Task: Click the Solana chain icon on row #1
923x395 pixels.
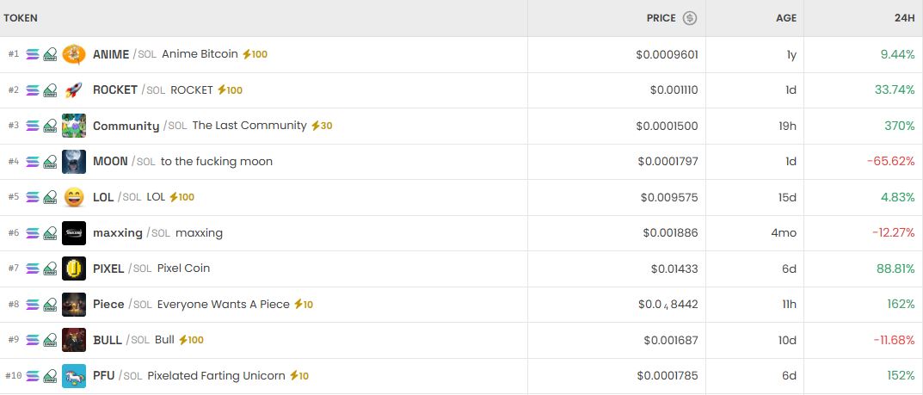Action: pyautogui.click(x=33, y=54)
